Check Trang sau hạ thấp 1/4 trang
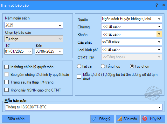 tap(7, 82)
